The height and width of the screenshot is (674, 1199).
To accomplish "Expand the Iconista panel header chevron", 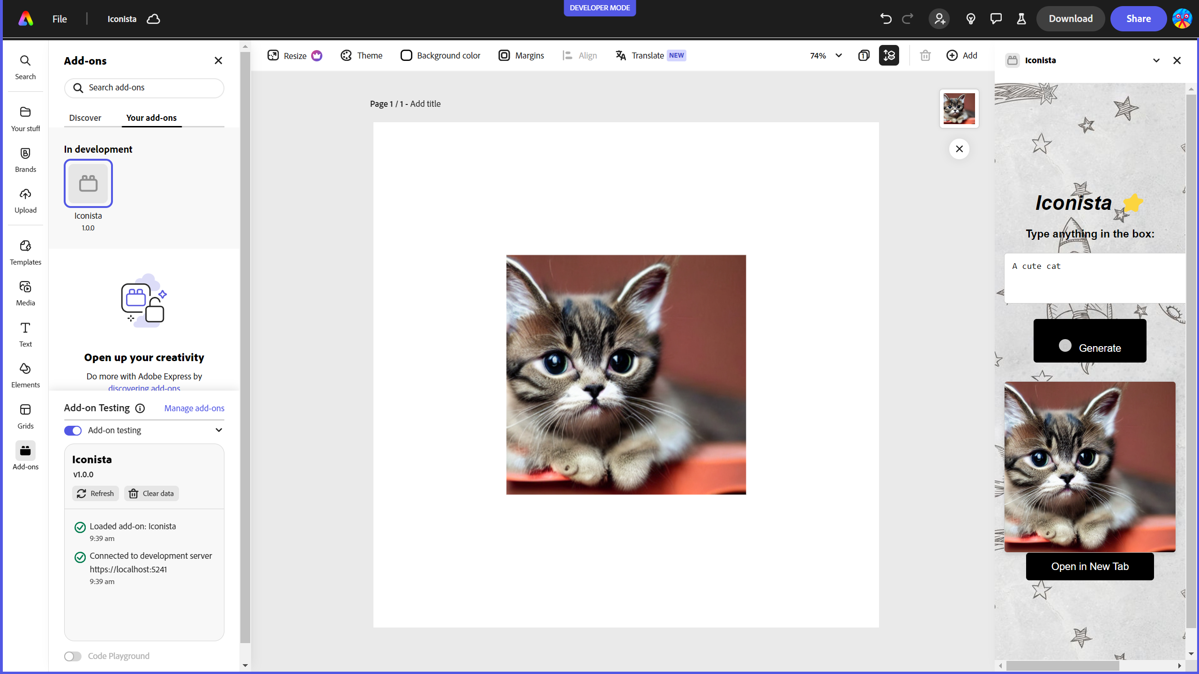I will point(1156,60).
